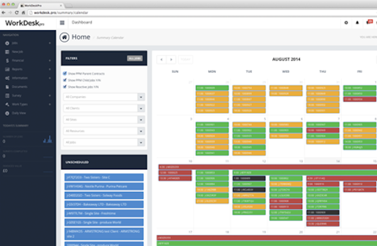Open the All Resources dropdown
Viewport: 377px width, 246px height.
(x=104, y=131)
